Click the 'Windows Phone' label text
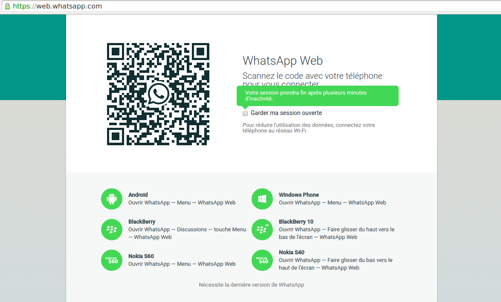 298,195
